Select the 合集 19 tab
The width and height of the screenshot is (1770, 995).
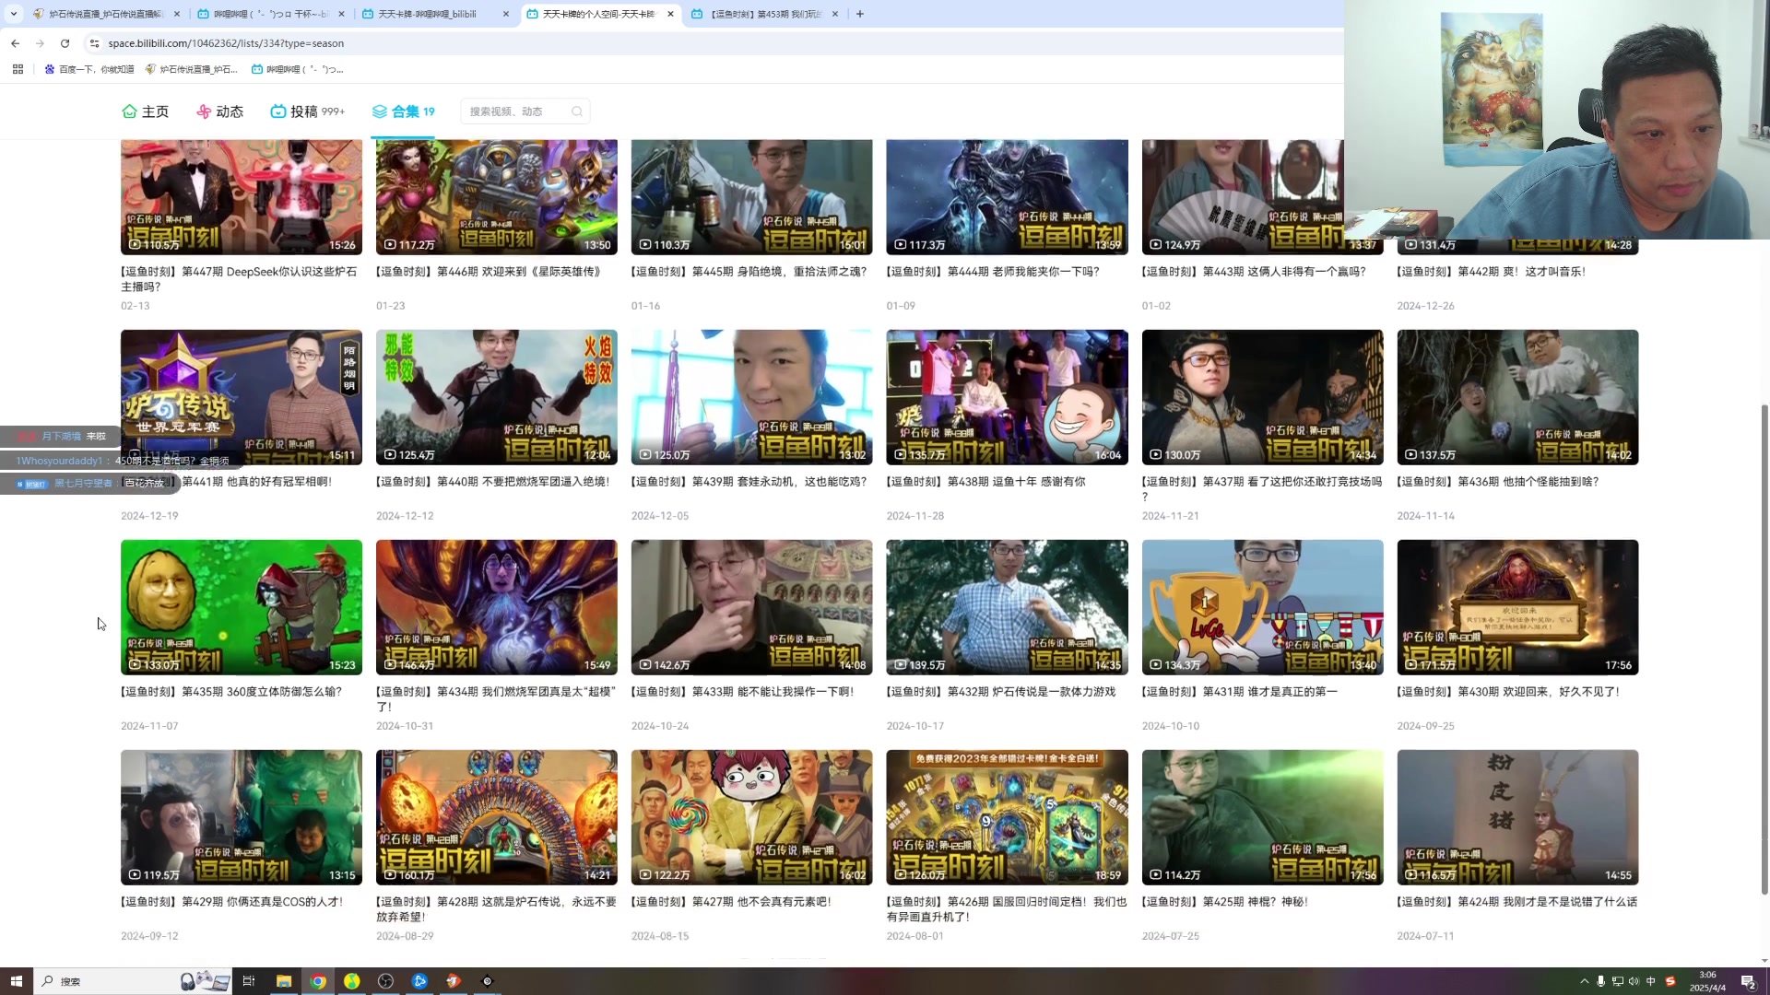403,111
